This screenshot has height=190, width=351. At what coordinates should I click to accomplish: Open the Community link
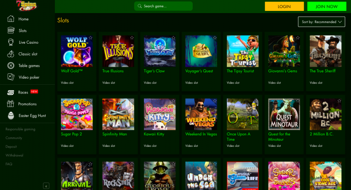point(14,138)
